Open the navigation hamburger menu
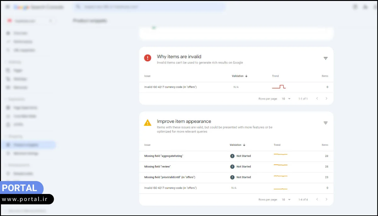The width and height of the screenshot is (378, 216). pyautogui.click(x=7, y=7)
